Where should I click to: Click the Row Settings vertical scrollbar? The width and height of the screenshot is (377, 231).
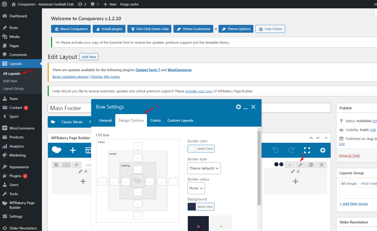pyautogui.click(x=259, y=168)
